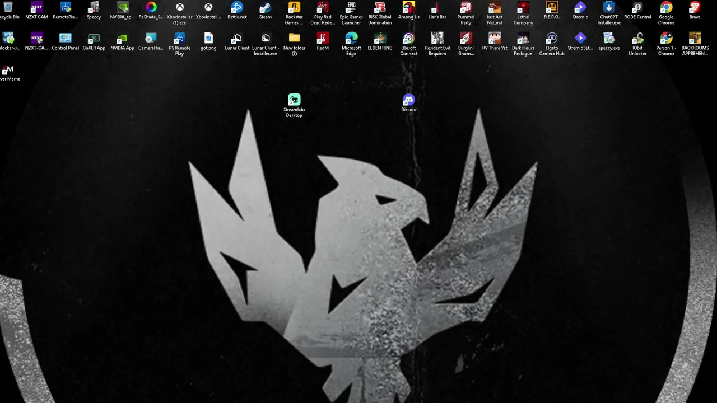717x403 pixels.
Task: Select the NZXT-CA... installer icon
Action: (36, 38)
